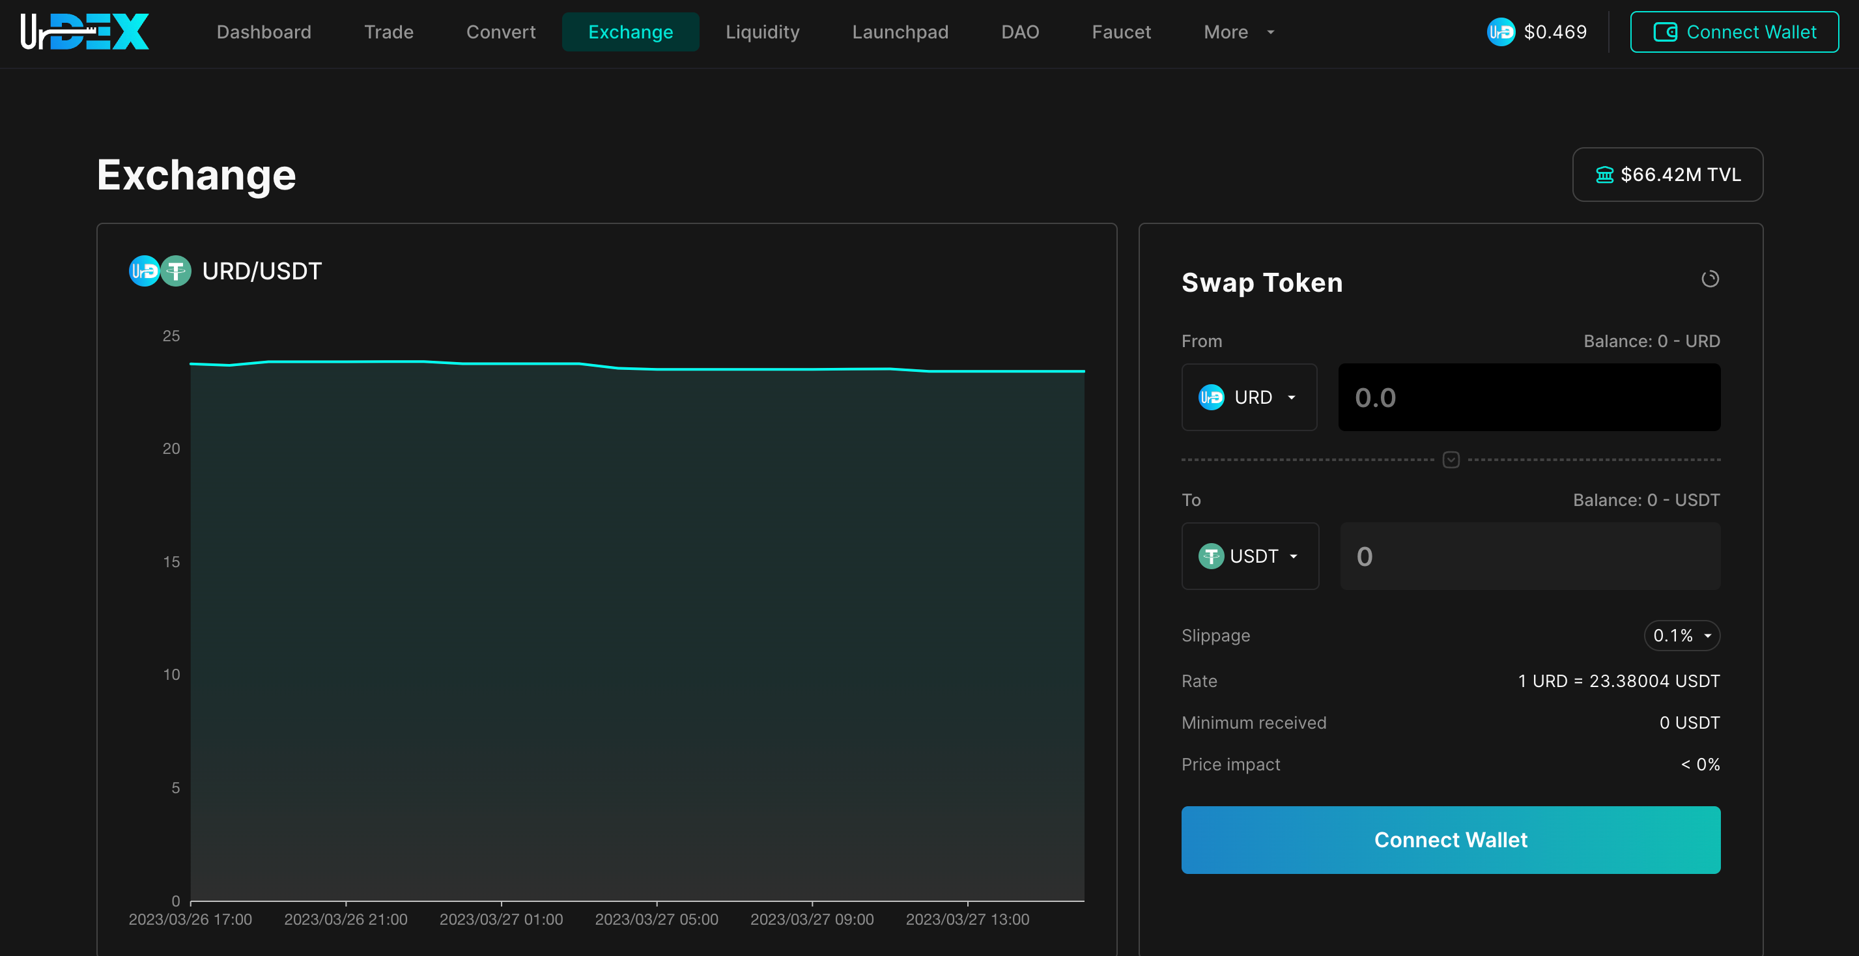Image resolution: width=1859 pixels, height=956 pixels.
Task: Open the Liquidity page
Action: click(x=762, y=32)
